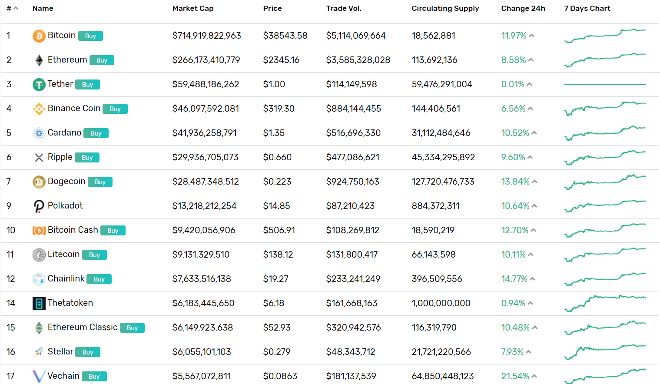
Task: Buy Ethereum Classic with its Buy button
Action: click(x=132, y=328)
